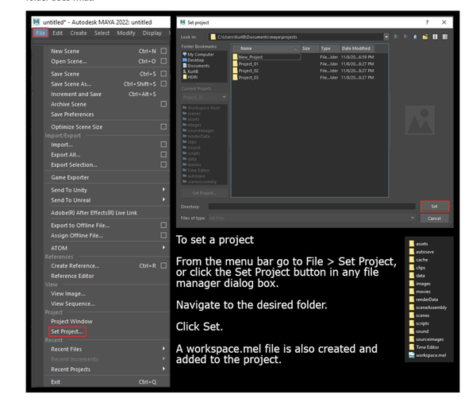Open Export All option box
This screenshot has width=476, height=410.
163,154
